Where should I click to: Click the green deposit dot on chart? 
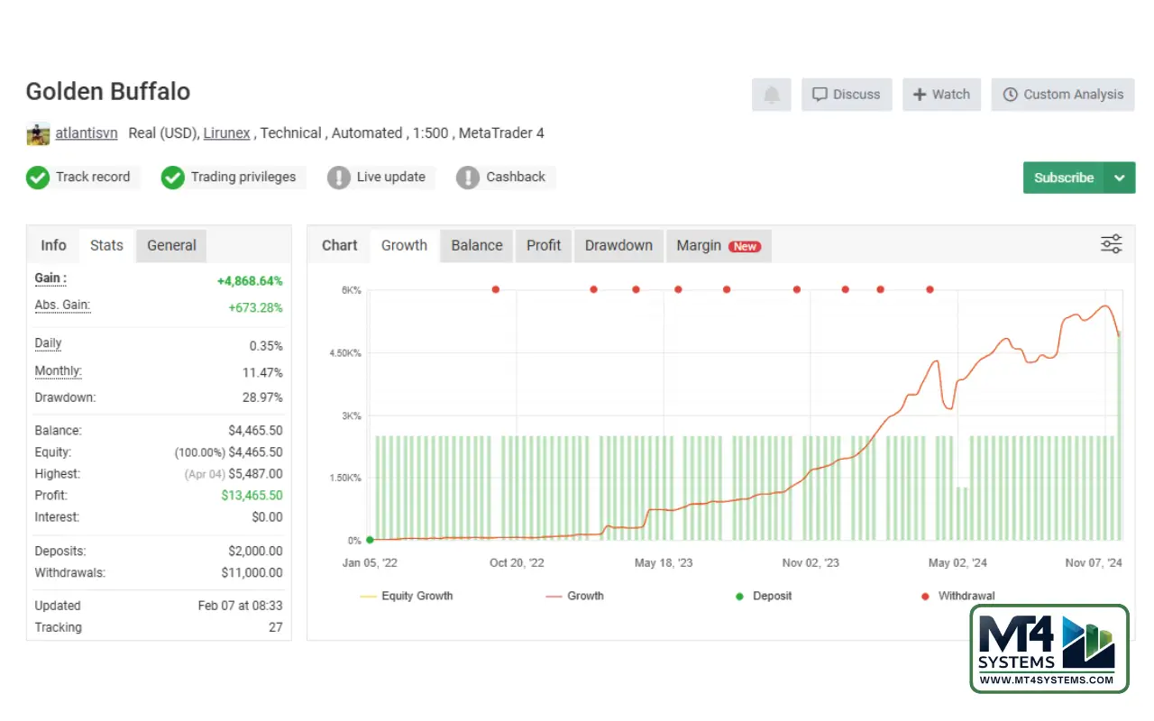point(370,540)
